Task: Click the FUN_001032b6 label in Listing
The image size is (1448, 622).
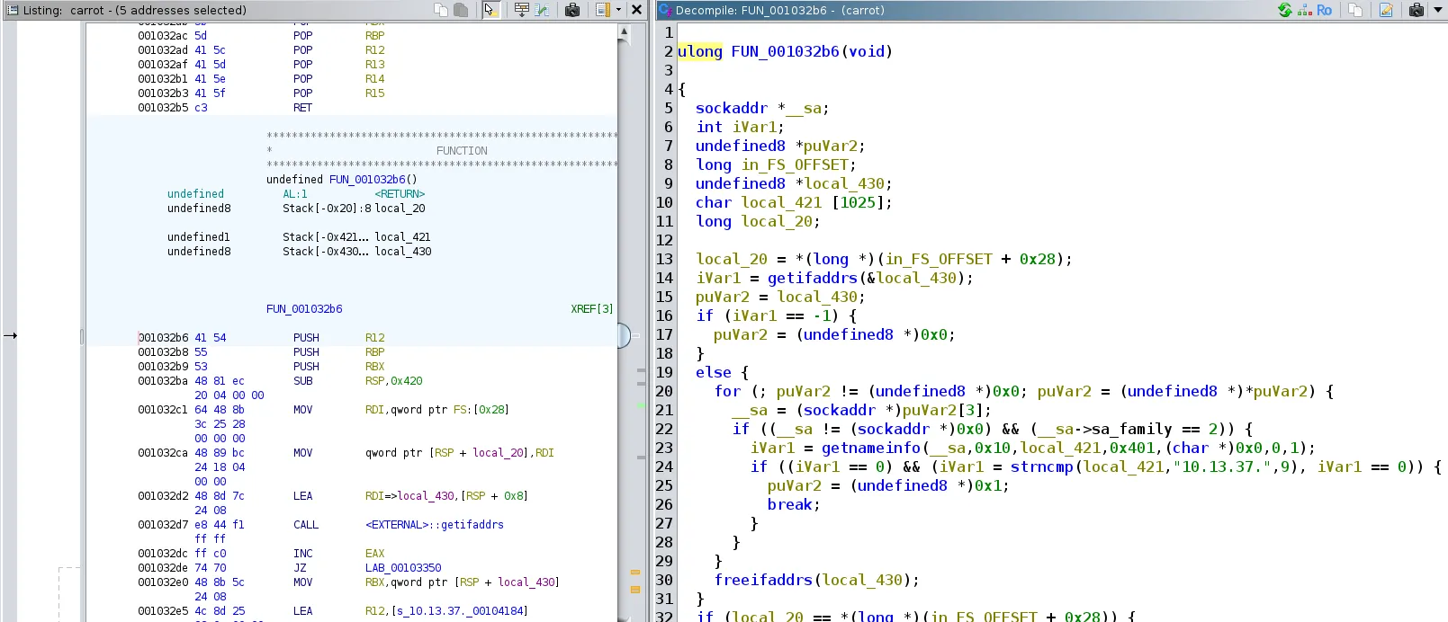Action: [x=304, y=308]
